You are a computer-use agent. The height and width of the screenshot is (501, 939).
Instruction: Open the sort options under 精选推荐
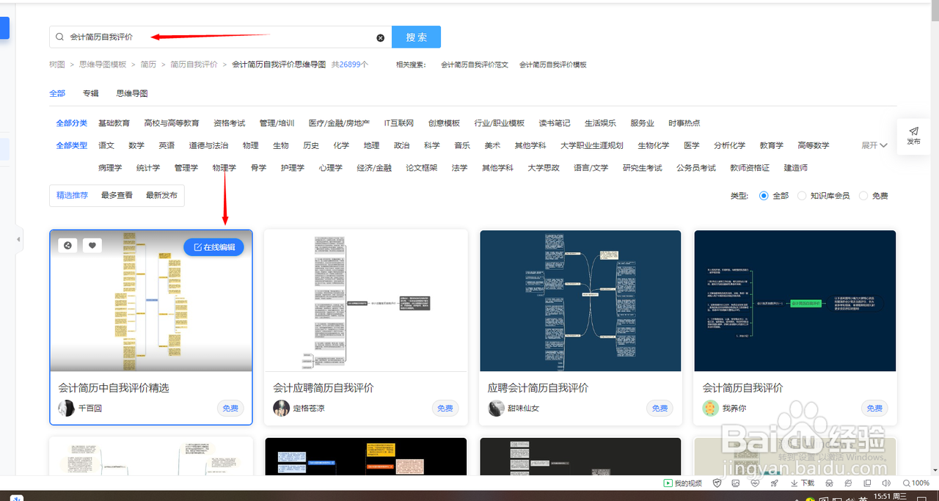click(x=71, y=195)
